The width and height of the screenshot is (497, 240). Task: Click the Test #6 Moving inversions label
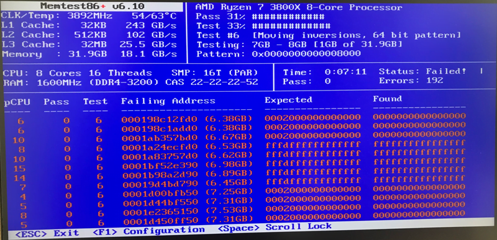click(x=328, y=35)
